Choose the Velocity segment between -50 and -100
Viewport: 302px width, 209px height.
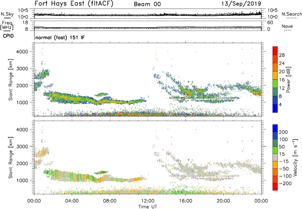[275, 172]
